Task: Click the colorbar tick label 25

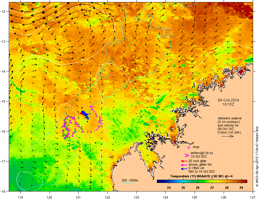Action: pos(183,188)
